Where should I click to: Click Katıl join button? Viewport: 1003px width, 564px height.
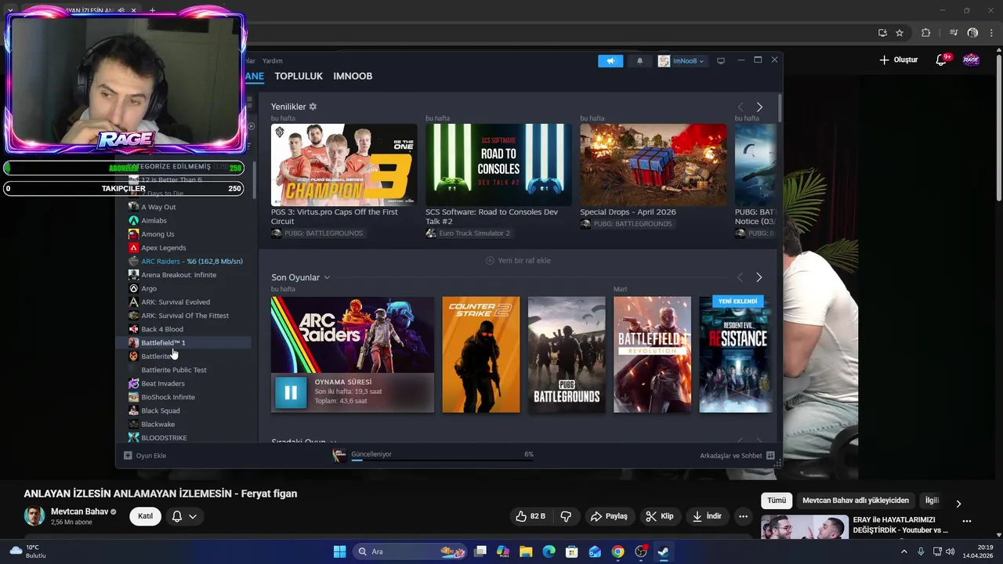coord(145,516)
